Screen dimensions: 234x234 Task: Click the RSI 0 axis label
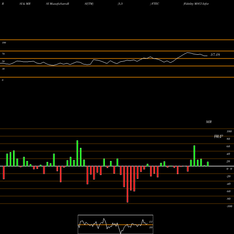2,80
